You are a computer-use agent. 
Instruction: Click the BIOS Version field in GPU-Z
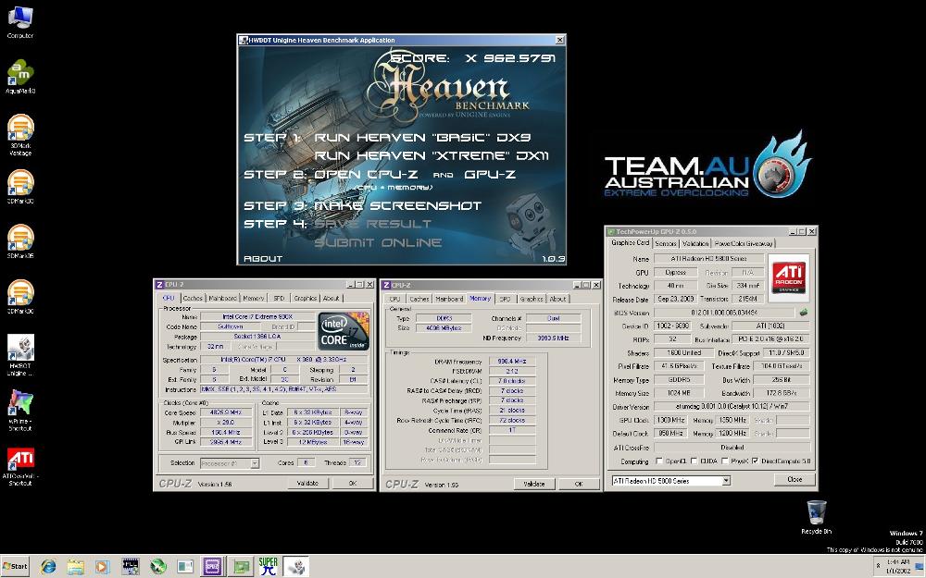pos(725,313)
